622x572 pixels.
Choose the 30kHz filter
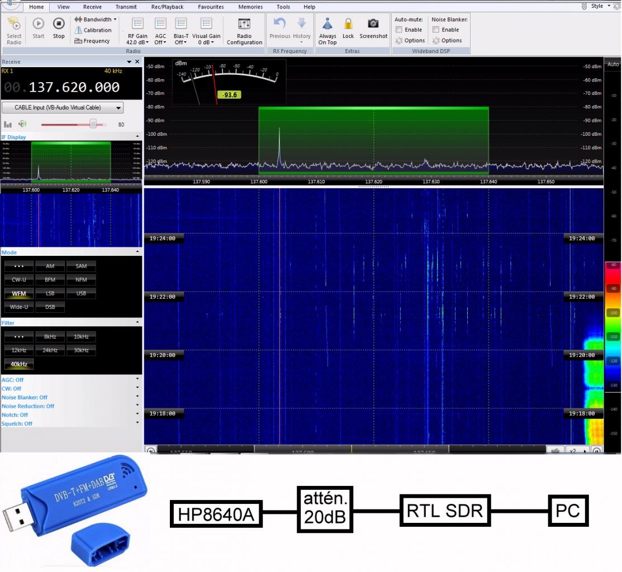coord(81,350)
